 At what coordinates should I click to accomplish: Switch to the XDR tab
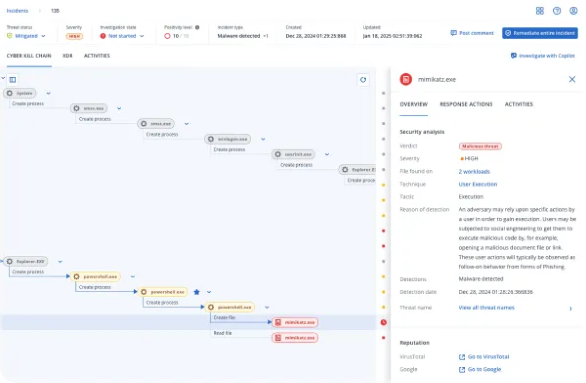(68, 56)
